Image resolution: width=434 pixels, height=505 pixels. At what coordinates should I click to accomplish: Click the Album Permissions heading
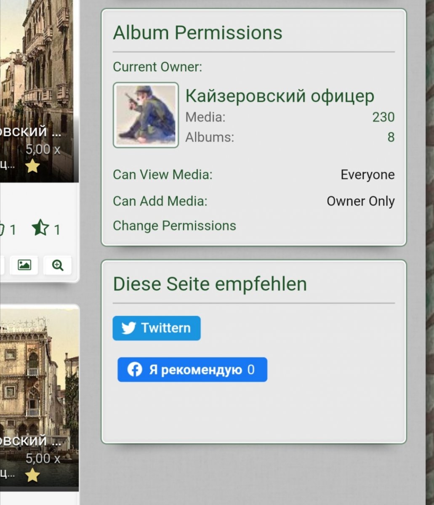(x=197, y=32)
